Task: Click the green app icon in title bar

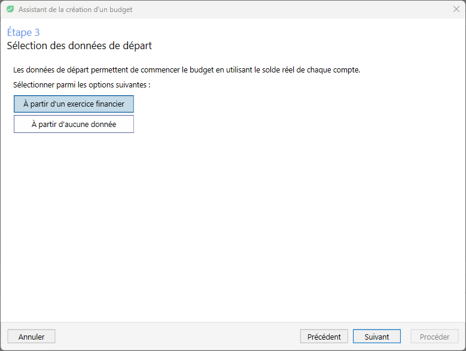Action: (x=10, y=9)
